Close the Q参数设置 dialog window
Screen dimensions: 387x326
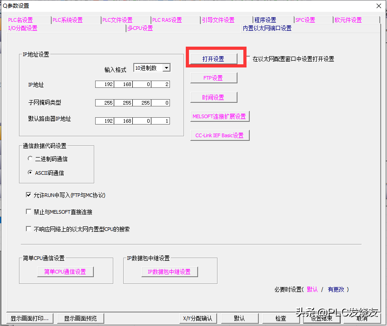click(x=378, y=5)
